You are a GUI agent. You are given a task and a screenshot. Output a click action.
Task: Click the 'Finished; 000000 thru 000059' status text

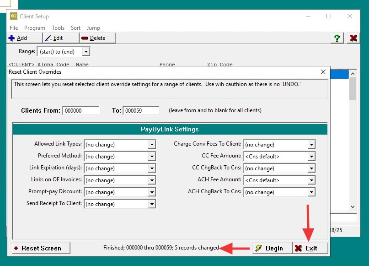coord(161,248)
